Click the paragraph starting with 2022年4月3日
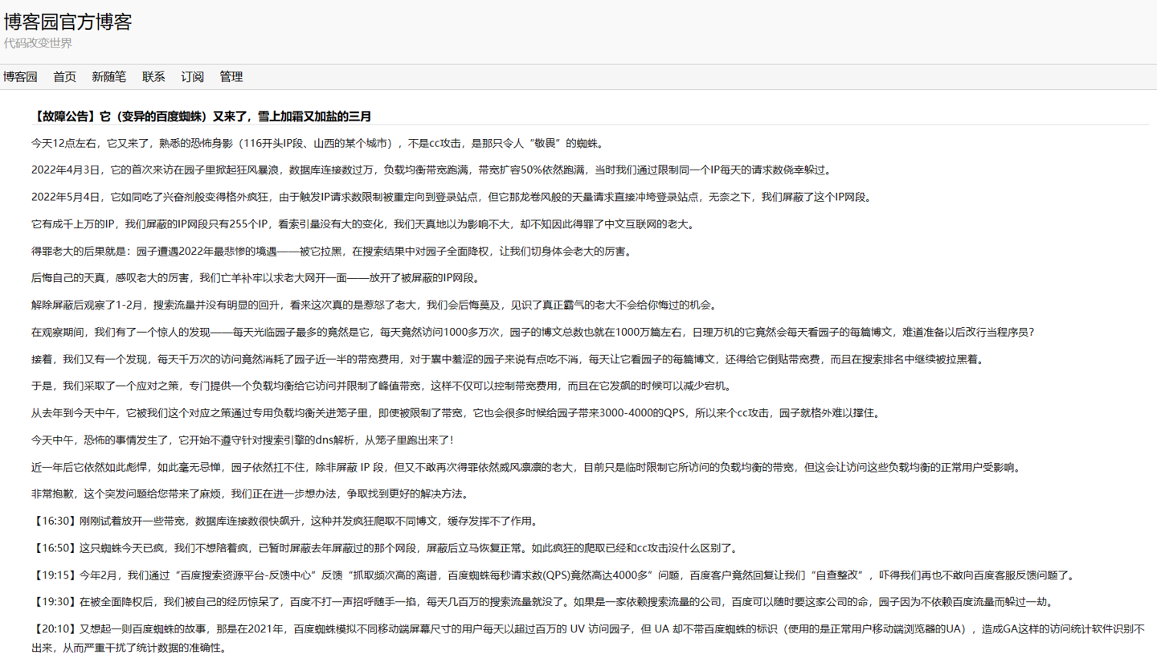Viewport: 1157px width, 659px height. tap(321, 170)
